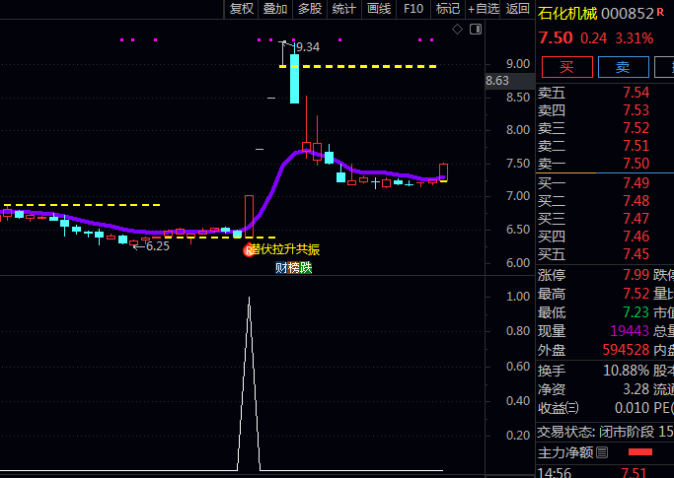This screenshot has height=478, width=674.
Task: Select the 叠加 overlay toolbar item
Action: point(275,9)
